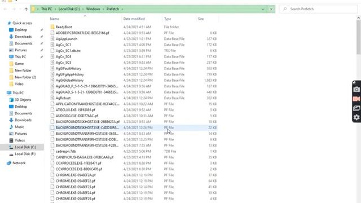361x203 pixels.
Task: Click scrollbar up arrow
Action: point(359,17)
